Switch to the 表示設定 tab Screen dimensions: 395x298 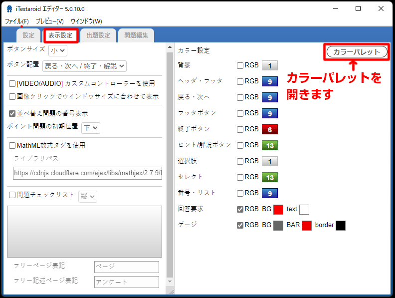click(x=60, y=35)
